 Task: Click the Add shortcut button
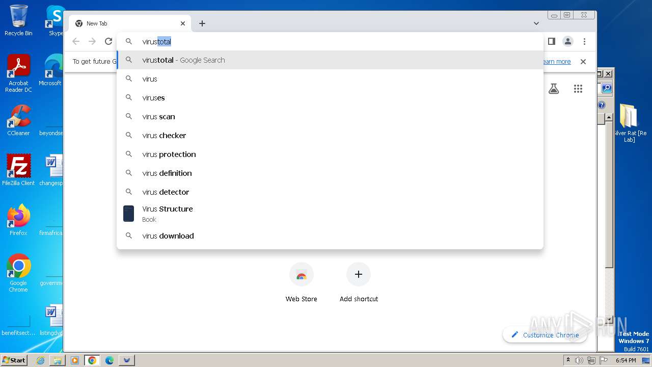(359, 283)
